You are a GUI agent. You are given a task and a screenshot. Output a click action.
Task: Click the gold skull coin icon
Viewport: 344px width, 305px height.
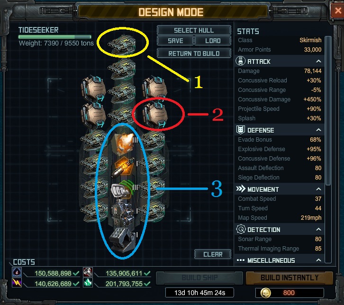coord(265,293)
